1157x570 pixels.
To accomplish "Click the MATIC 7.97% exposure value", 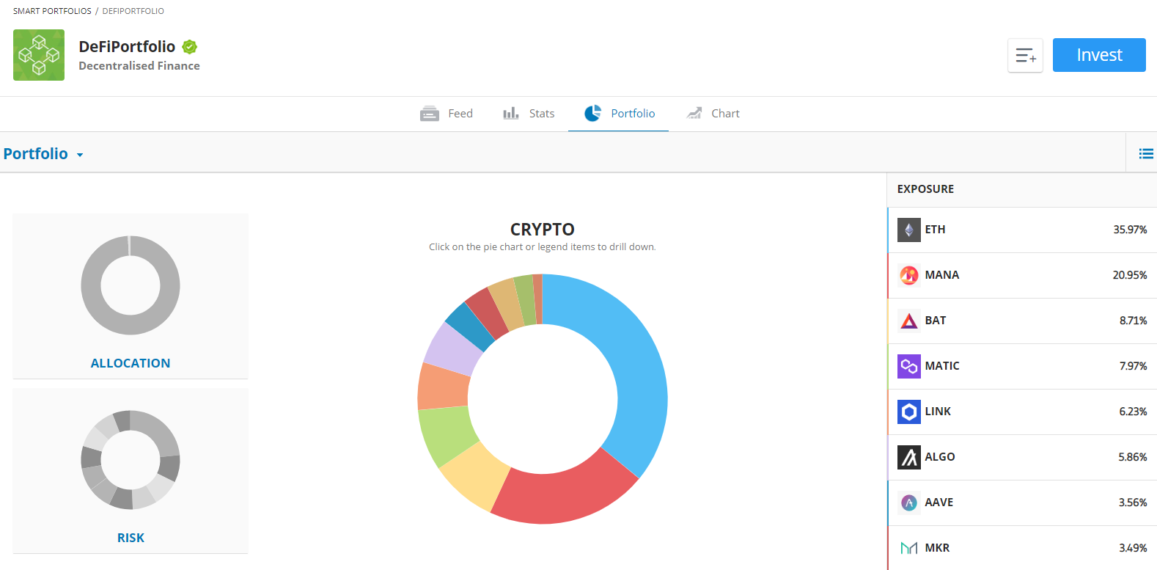I will click(x=1133, y=366).
